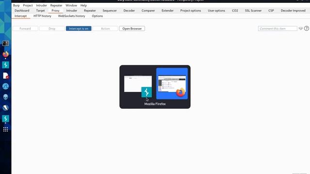Switch to the Extender tab

pos(168,11)
